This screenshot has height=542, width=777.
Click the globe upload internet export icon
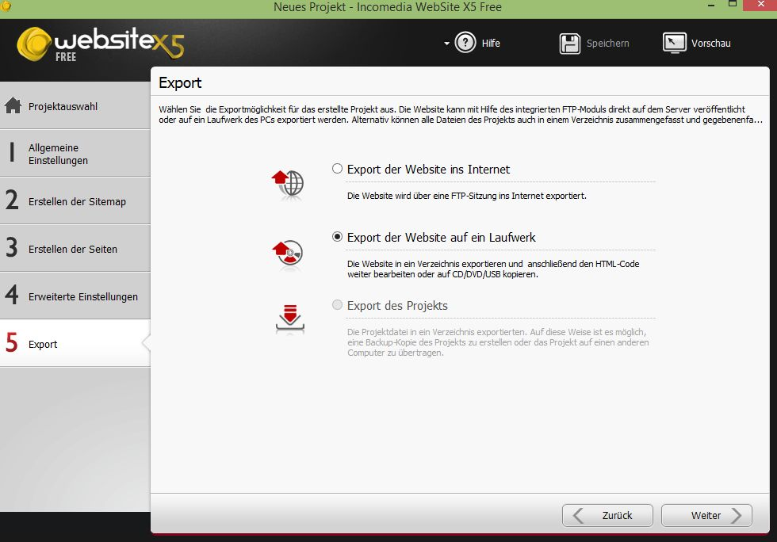pyautogui.click(x=288, y=185)
